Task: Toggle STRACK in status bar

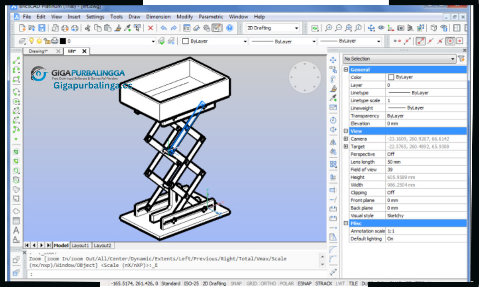Action: pos(324,283)
